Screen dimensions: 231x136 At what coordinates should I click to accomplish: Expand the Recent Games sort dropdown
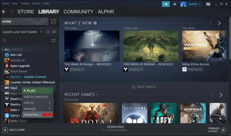[97, 95]
